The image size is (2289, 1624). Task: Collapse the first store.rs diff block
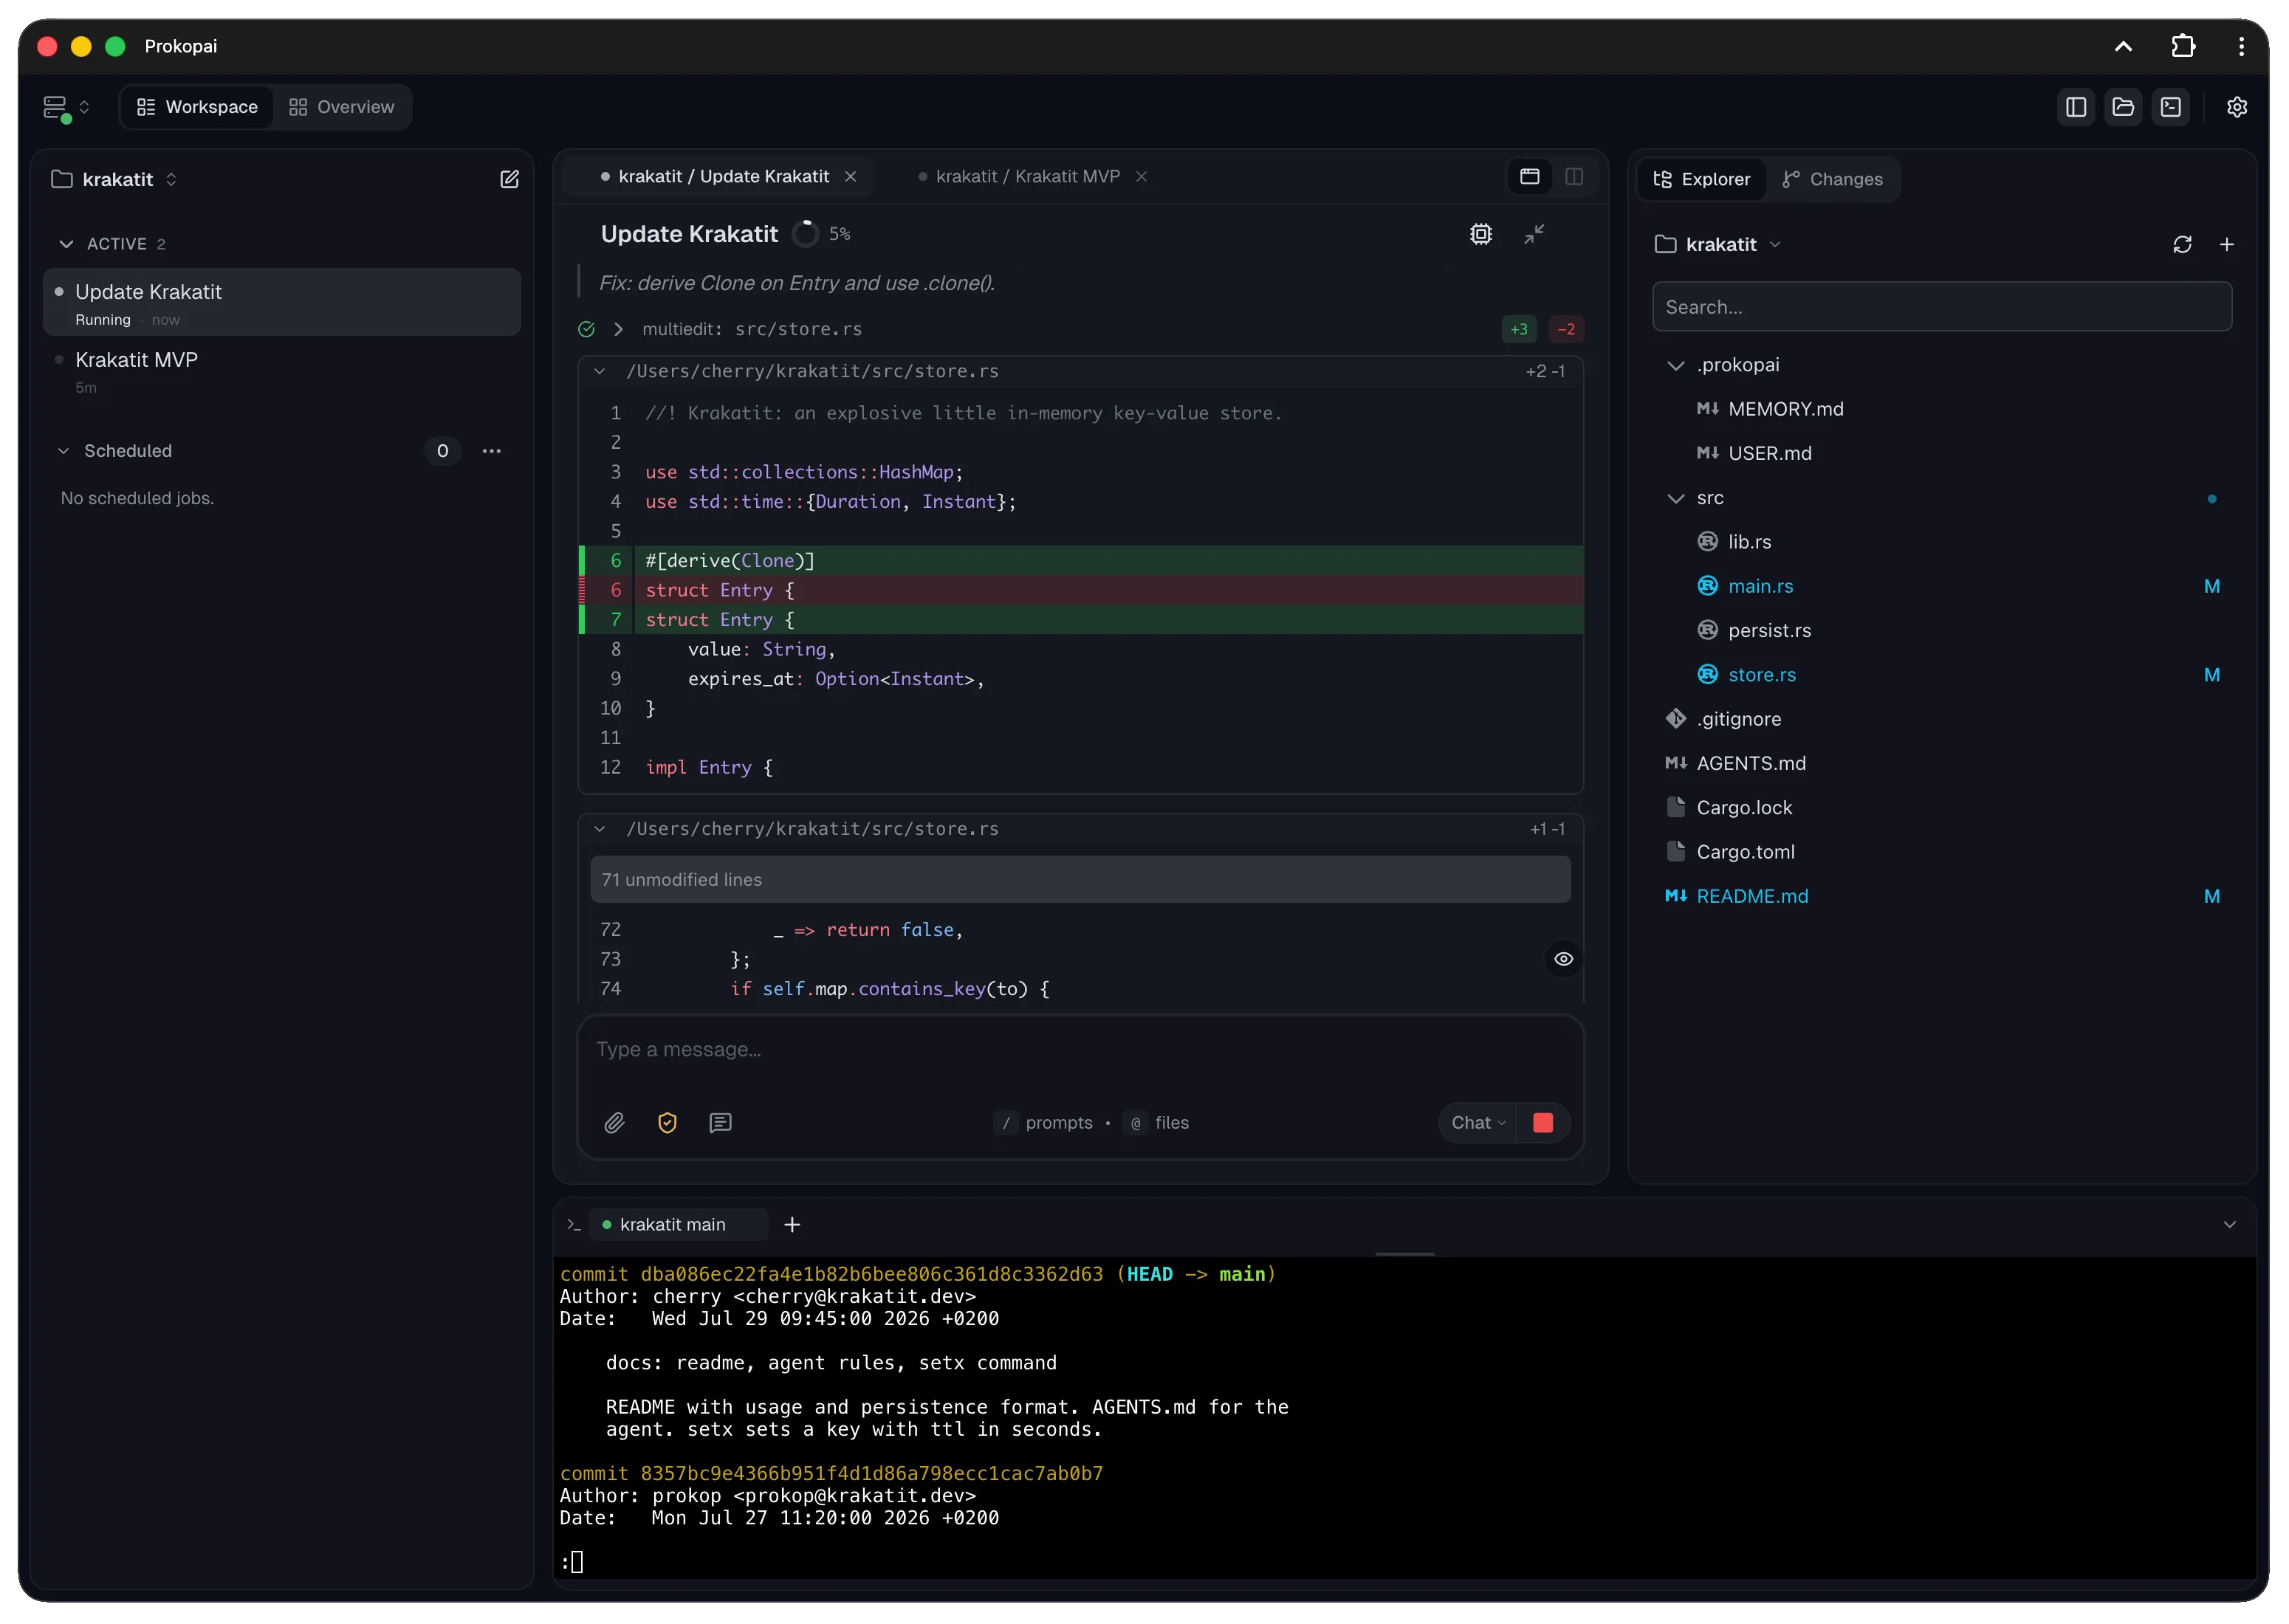point(599,371)
